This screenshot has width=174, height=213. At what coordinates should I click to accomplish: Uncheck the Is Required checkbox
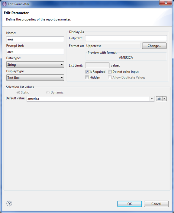pyautogui.click(x=87, y=72)
